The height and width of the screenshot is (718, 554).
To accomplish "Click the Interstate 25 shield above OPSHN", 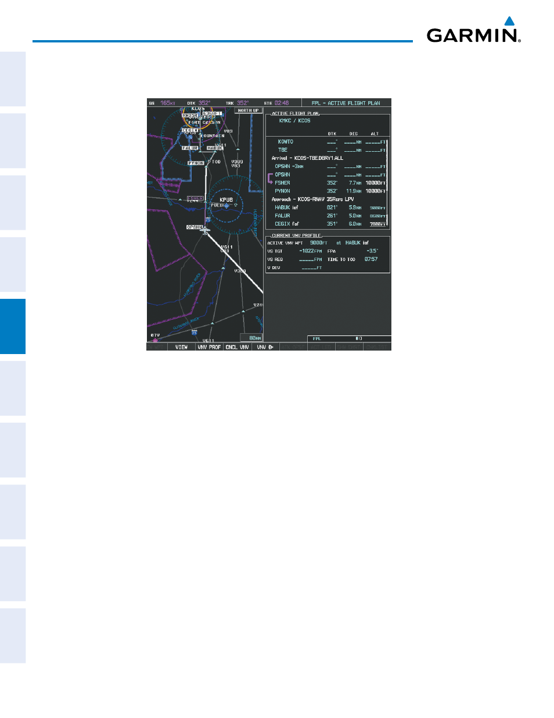I will pos(208,220).
